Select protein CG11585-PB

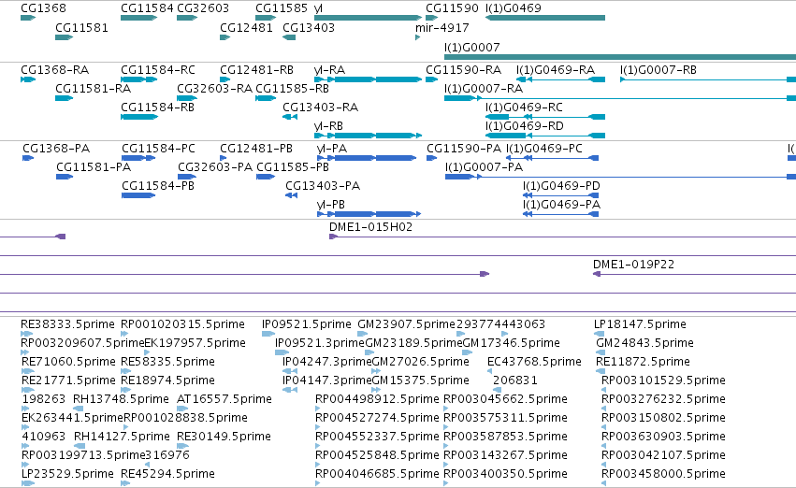266,177
